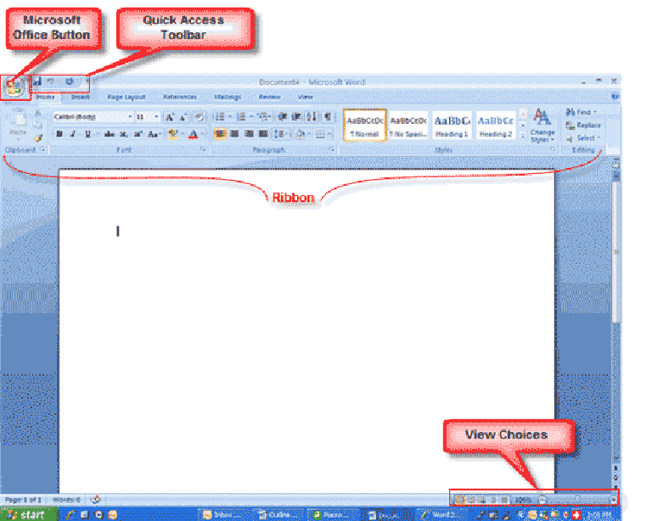Screen dimensions: 652x521
Task: Click the Show/Hide paragraph marks icon
Action: [x=328, y=116]
